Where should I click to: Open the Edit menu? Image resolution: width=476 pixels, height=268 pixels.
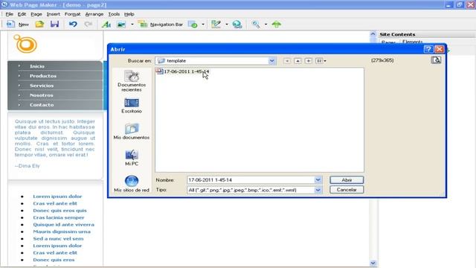[22, 14]
